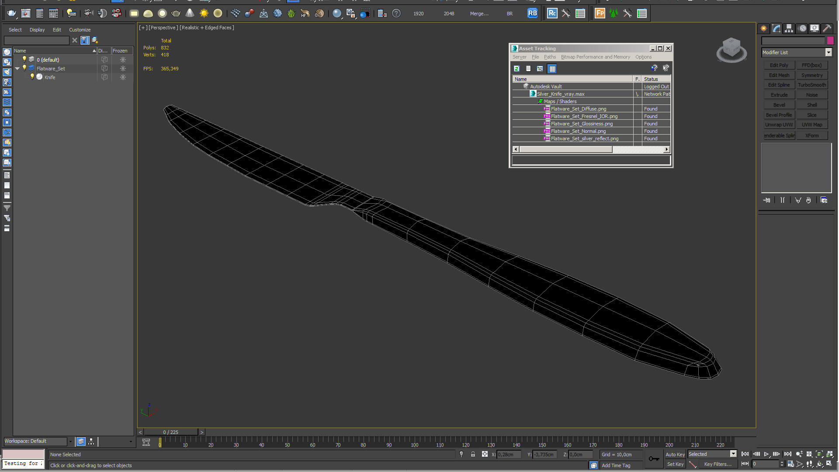Switch Asset Tracking to table view
Screen dimensions: 839x472
pyautogui.click(x=552, y=69)
